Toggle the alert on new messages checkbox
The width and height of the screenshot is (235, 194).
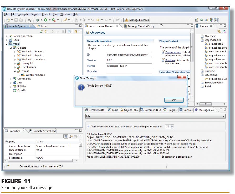[88, 127]
